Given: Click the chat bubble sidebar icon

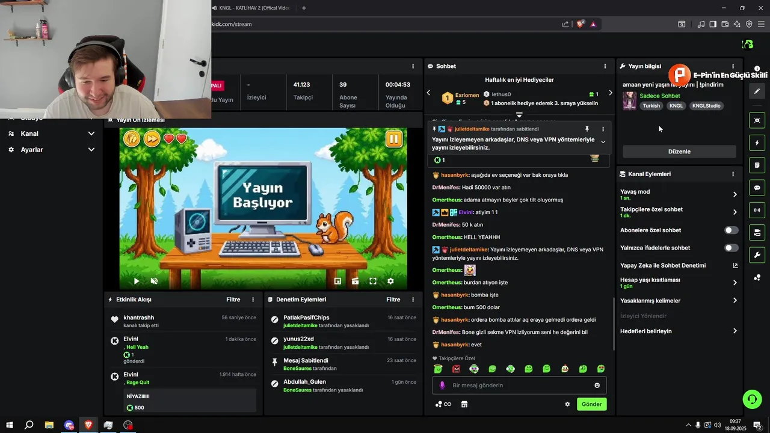Looking at the screenshot, I should click(x=757, y=188).
